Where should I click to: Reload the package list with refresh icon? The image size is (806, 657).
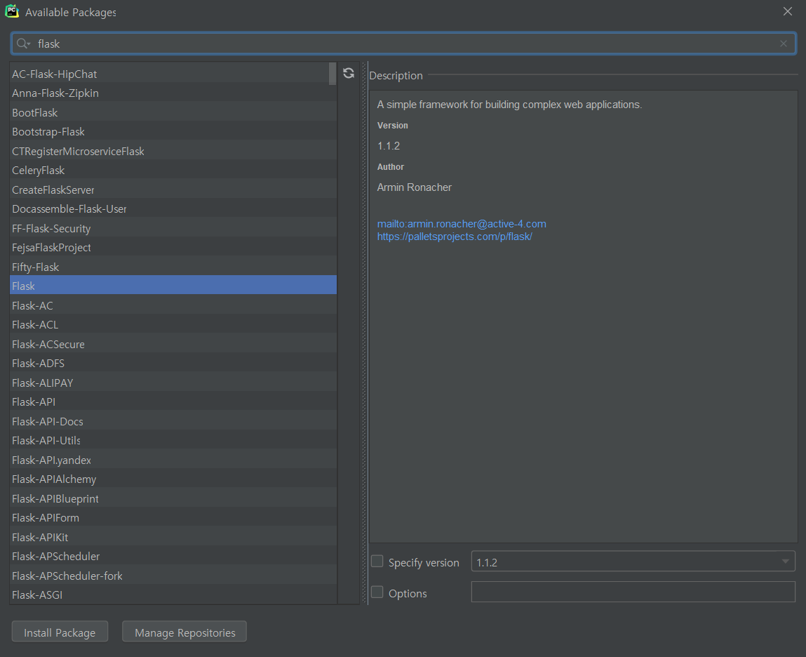point(349,73)
